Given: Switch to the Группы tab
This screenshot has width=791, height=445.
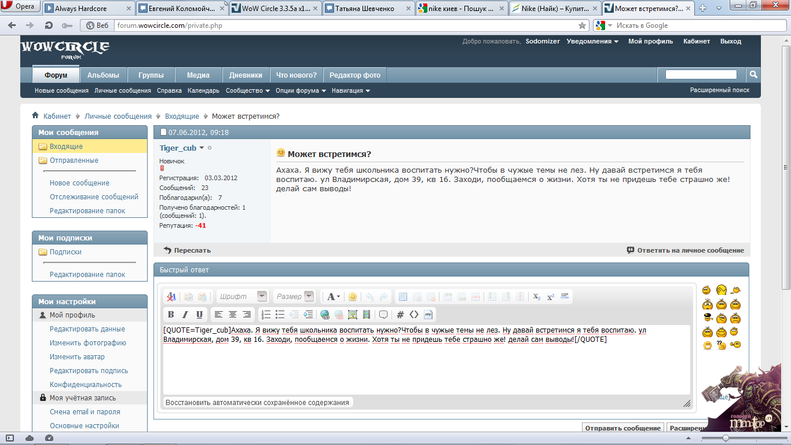Looking at the screenshot, I should 151,75.
